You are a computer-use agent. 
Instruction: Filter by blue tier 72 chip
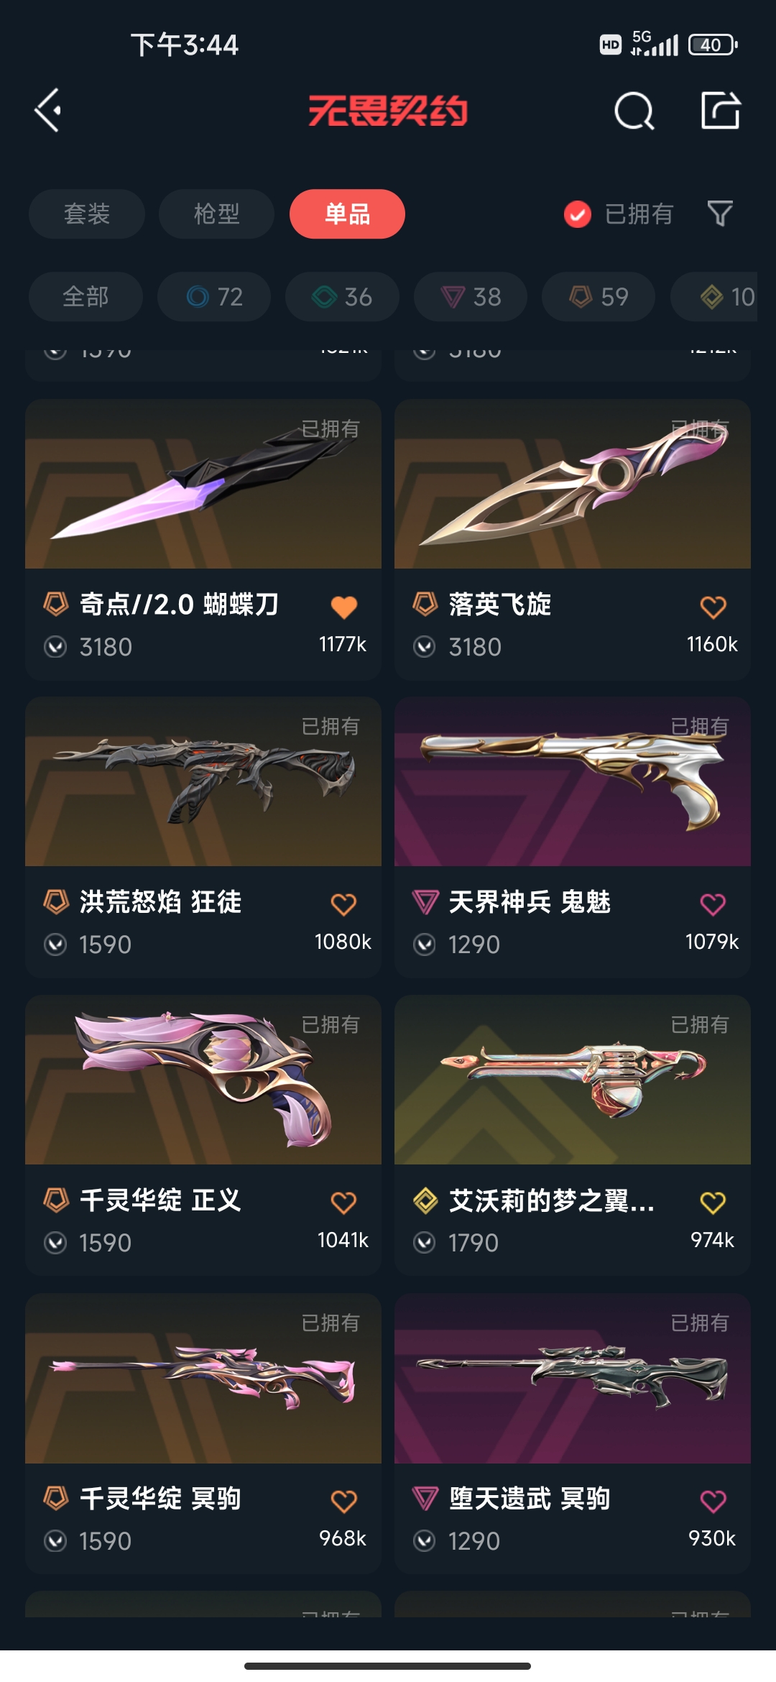214,296
